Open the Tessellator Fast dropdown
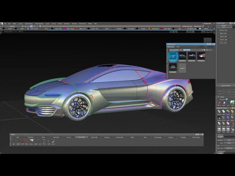This screenshot has height=176, width=235. 229,140
